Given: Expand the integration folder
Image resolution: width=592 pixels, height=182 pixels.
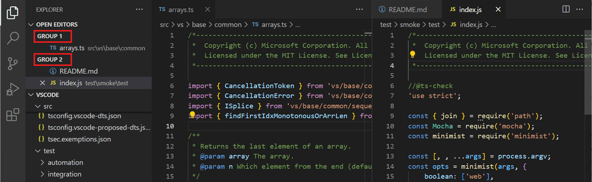Looking at the screenshot, I should click(x=43, y=174).
